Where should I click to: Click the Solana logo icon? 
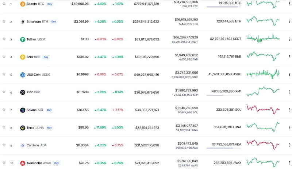click(23, 110)
